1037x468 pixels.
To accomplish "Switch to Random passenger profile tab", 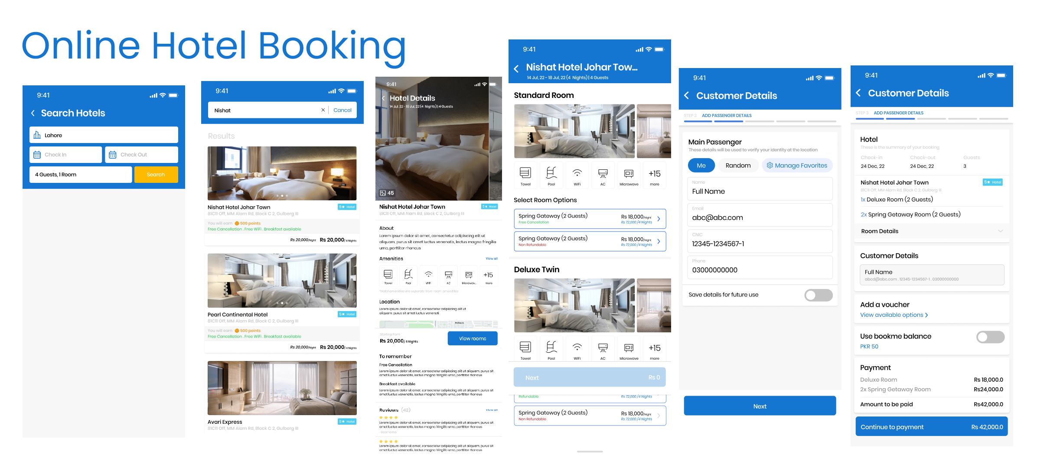I will (736, 165).
